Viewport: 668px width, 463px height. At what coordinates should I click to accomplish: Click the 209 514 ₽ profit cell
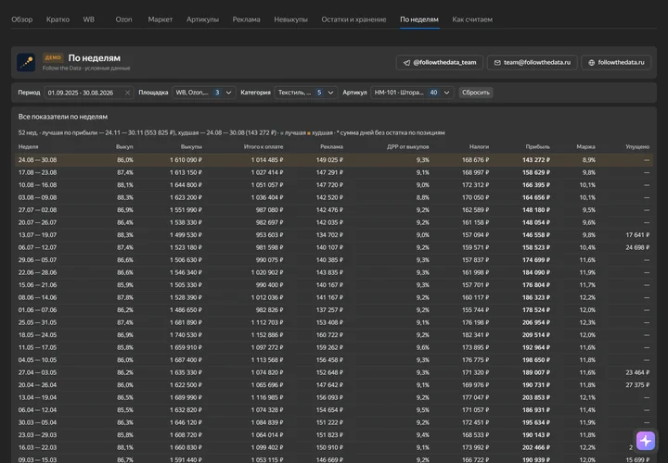click(x=536, y=335)
